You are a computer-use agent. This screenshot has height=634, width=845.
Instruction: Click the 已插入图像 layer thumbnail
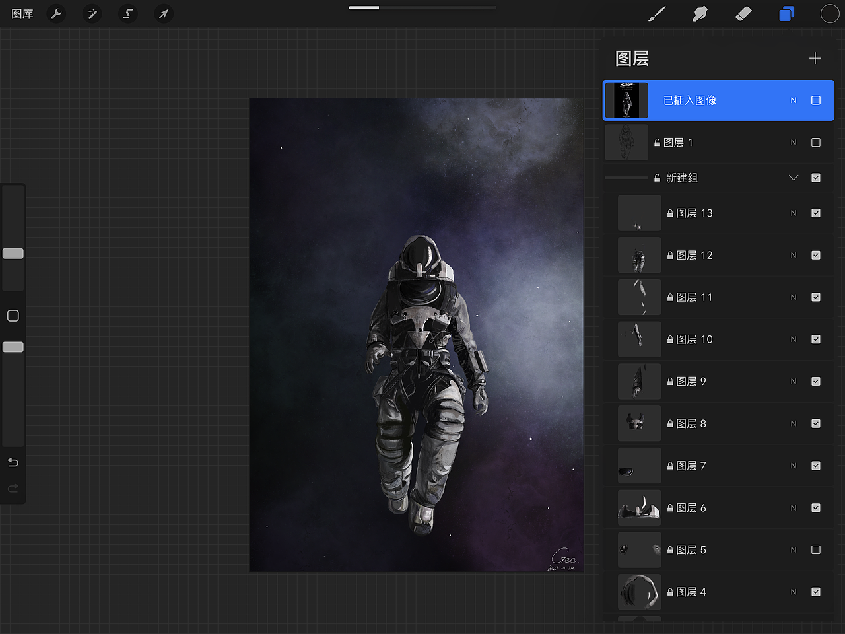pyautogui.click(x=626, y=100)
